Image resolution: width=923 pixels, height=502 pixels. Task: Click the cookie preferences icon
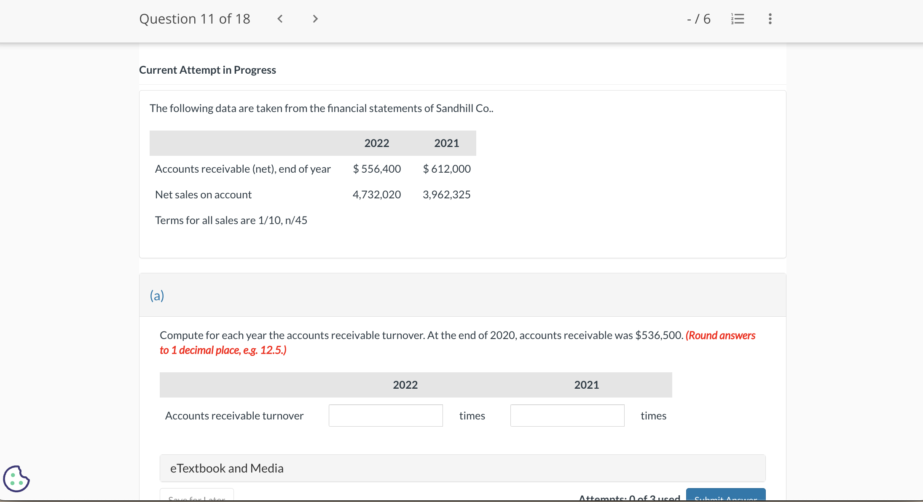[16, 479]
